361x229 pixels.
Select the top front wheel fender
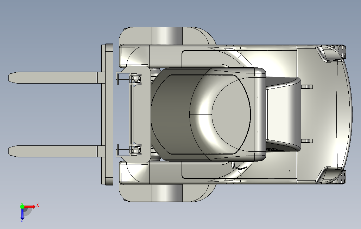167,35
